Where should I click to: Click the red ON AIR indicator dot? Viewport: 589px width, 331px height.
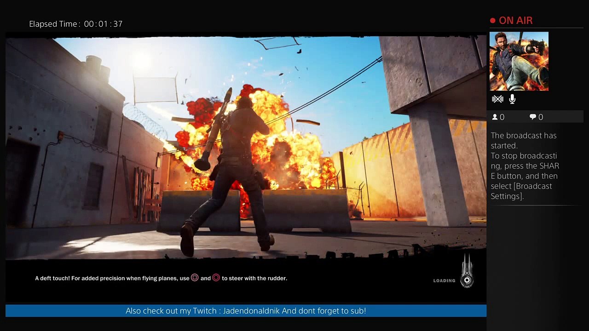point(493,21)
